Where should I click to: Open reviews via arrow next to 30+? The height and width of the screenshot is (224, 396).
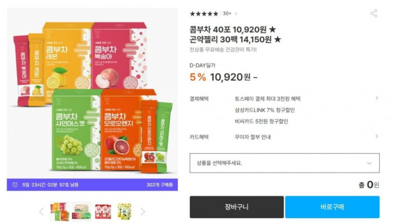(236, 14)
